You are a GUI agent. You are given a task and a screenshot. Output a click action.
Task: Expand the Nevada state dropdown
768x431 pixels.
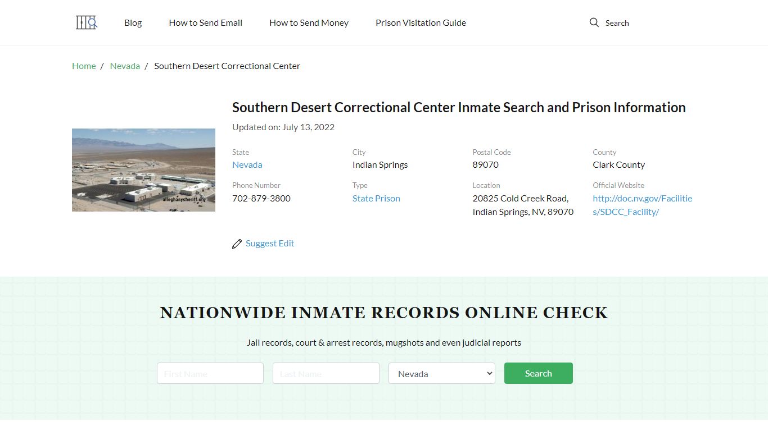coord(442,373)
